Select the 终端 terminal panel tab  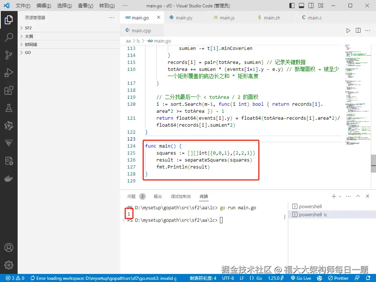click(203, 196)
